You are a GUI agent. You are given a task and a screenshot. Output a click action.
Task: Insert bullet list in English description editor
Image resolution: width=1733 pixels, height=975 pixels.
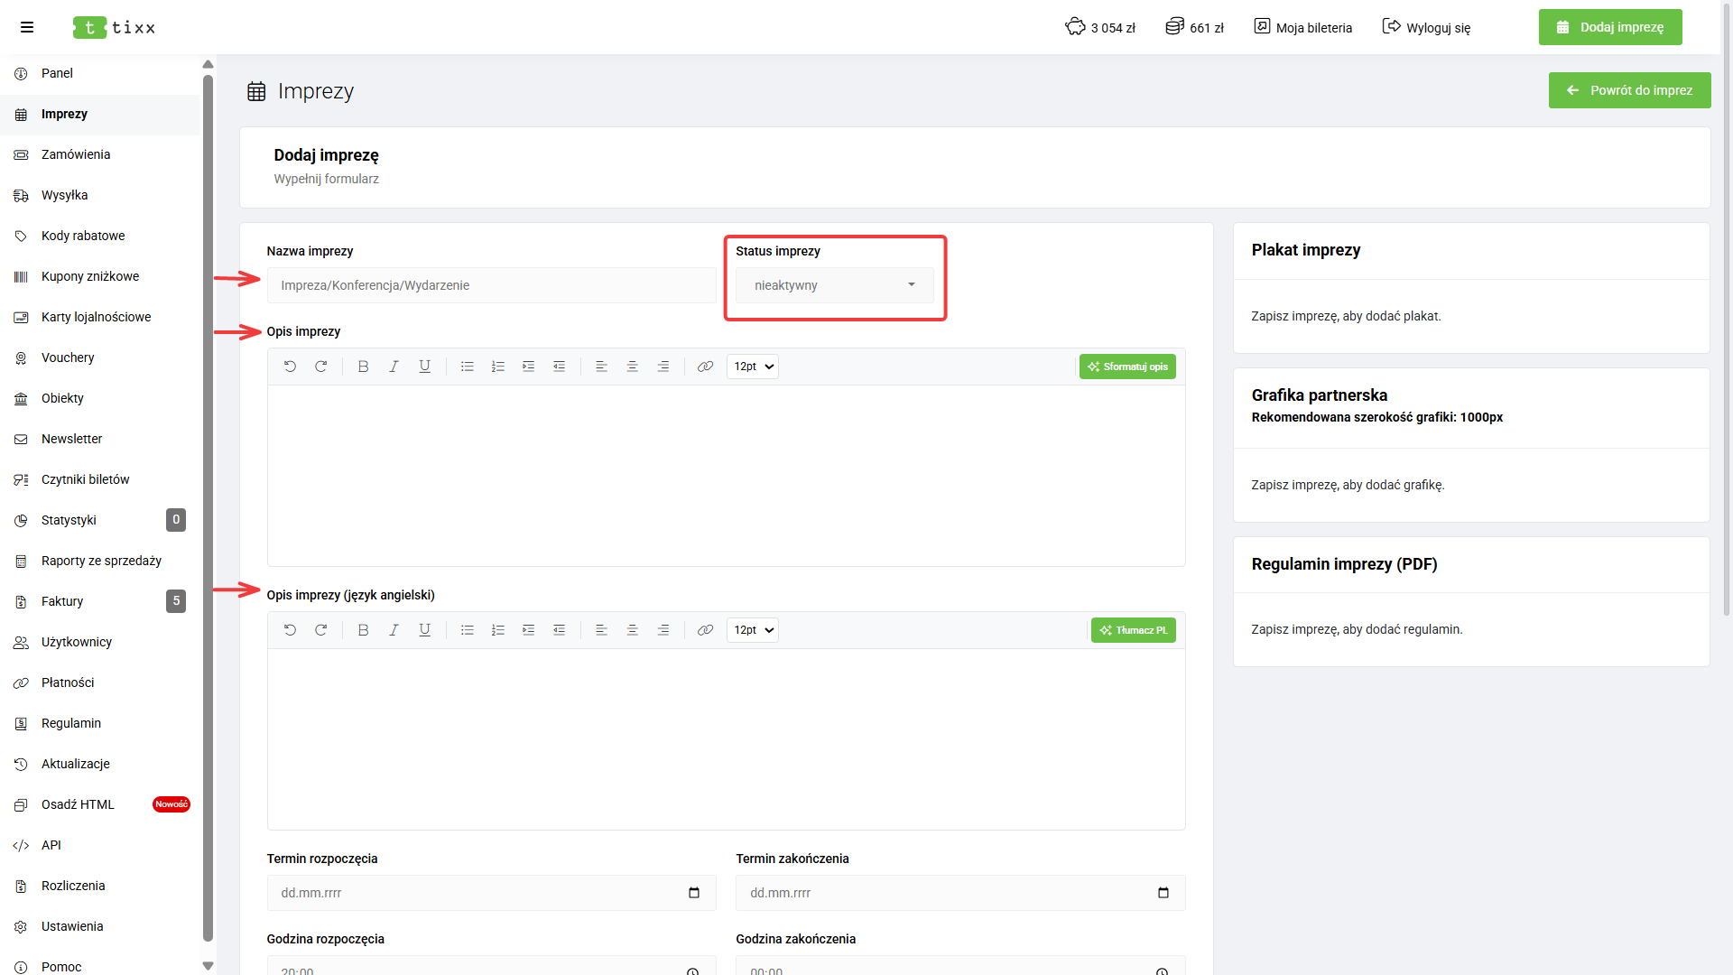point(467,630)
